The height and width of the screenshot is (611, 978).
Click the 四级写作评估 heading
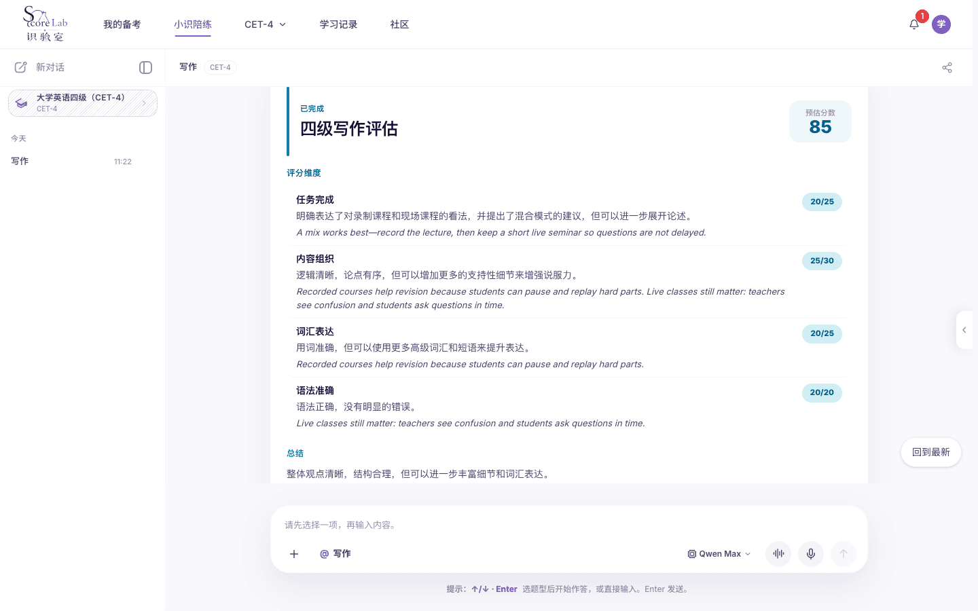(349, 129)
